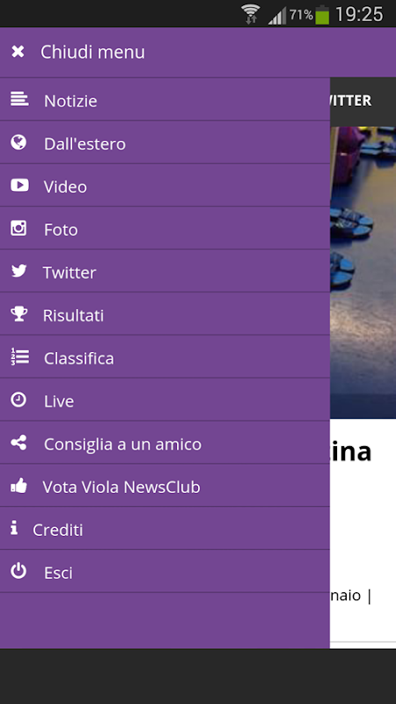Tap the camera icon beside Foto
This screenshot has width=396, height=704.
18,228
